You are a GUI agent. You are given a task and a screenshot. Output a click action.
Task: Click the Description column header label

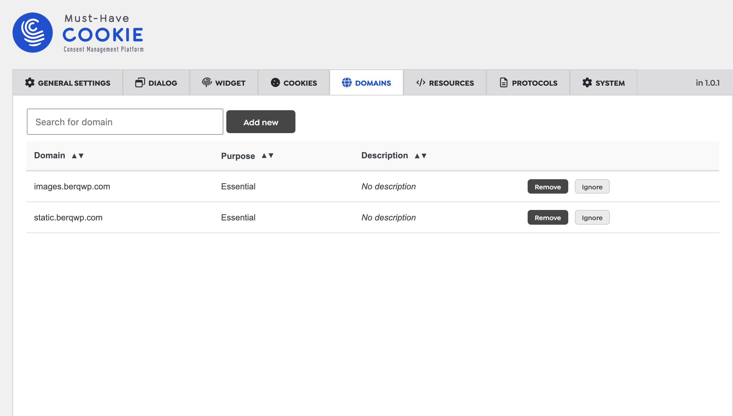tap(385, 155)
